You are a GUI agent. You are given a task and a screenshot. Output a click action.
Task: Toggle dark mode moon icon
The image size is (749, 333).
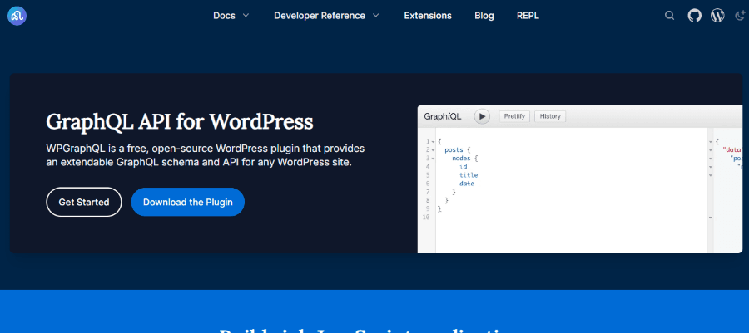point(739,16)
